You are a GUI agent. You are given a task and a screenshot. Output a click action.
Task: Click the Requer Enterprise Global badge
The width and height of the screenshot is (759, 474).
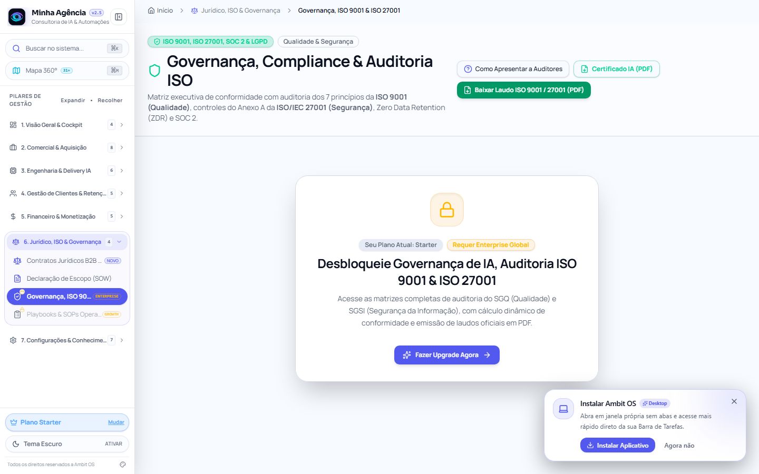tap(491, 245)
